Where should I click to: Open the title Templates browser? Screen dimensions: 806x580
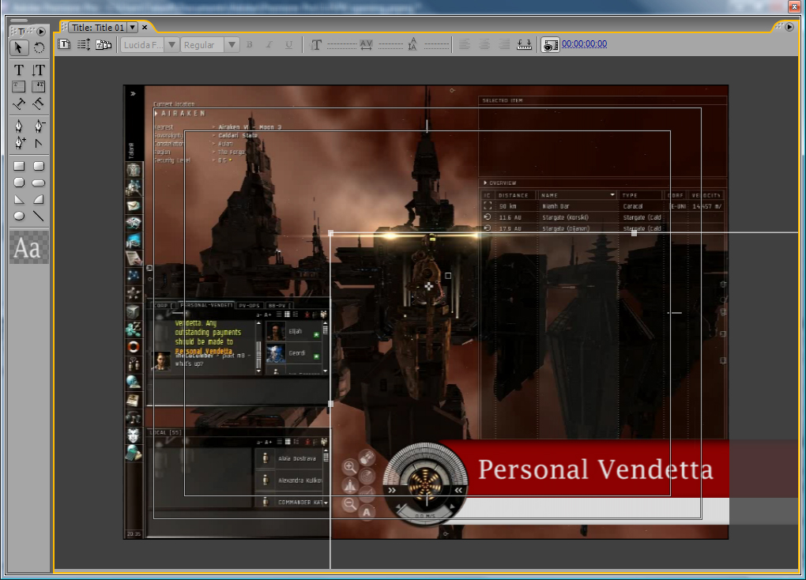[x=104, y=44]
